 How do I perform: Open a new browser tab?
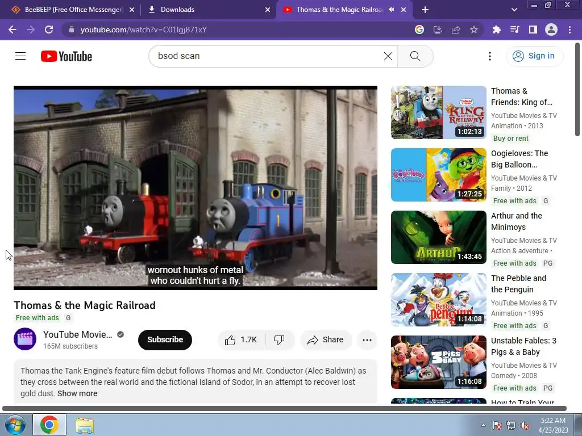point(425,10)
